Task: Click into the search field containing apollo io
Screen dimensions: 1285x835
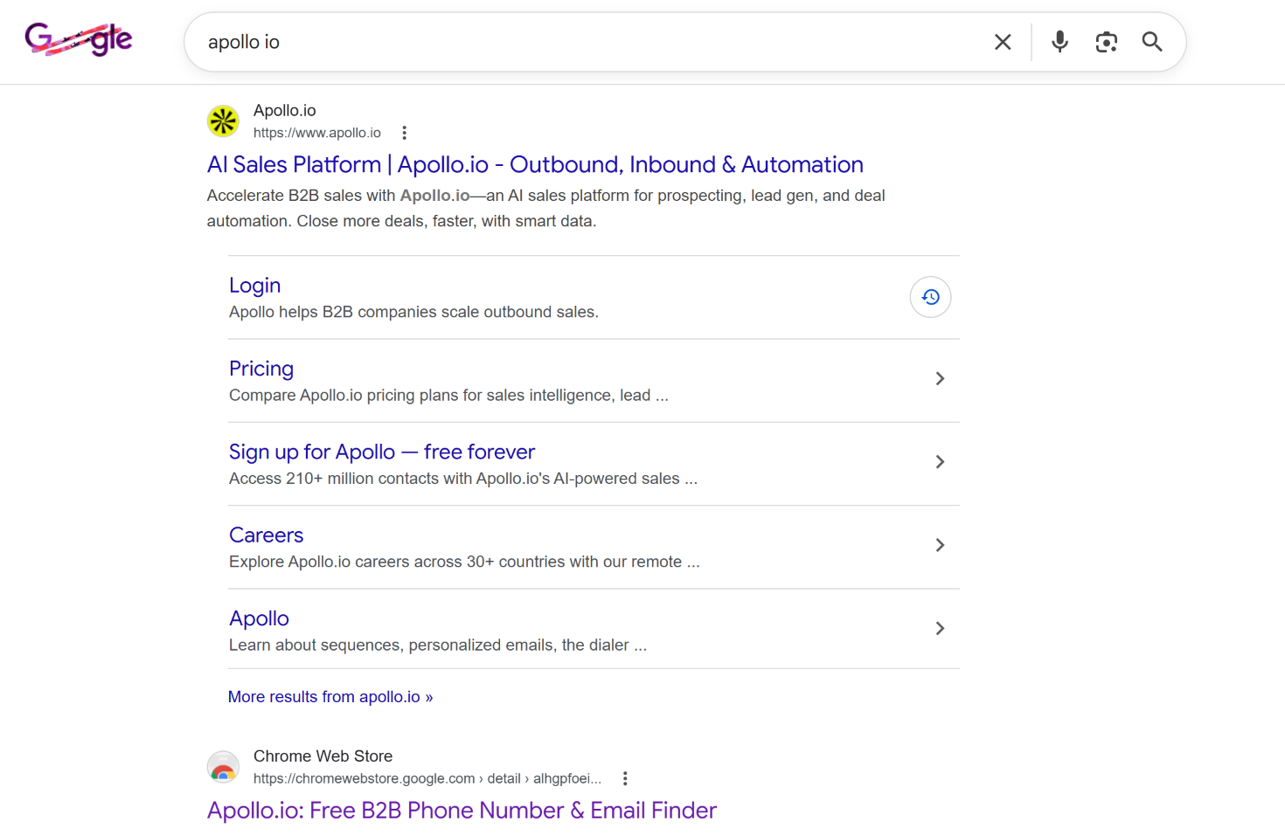Action: (x=577, y=42)
